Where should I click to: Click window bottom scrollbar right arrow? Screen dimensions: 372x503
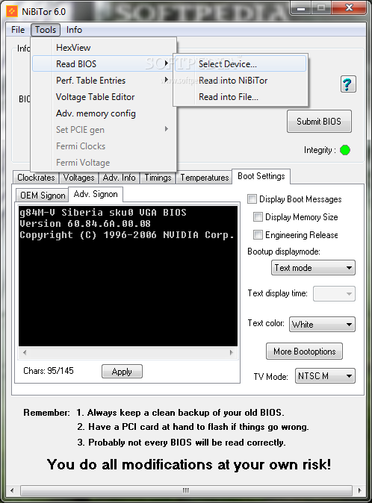[359, 490]
